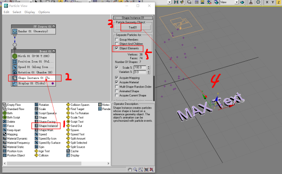Screen dimensions: 282x174
Task: Pick Birth Script operator from depot
Action: coord(11,117)
